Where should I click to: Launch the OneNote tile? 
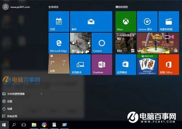click(102, 64)
